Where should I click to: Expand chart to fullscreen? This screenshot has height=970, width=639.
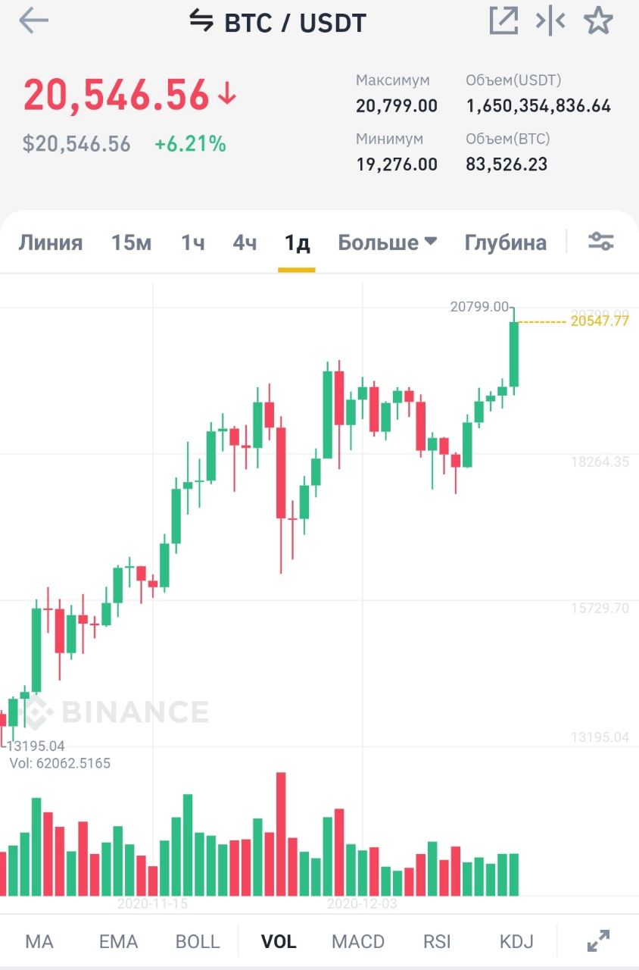click(599, 941)
